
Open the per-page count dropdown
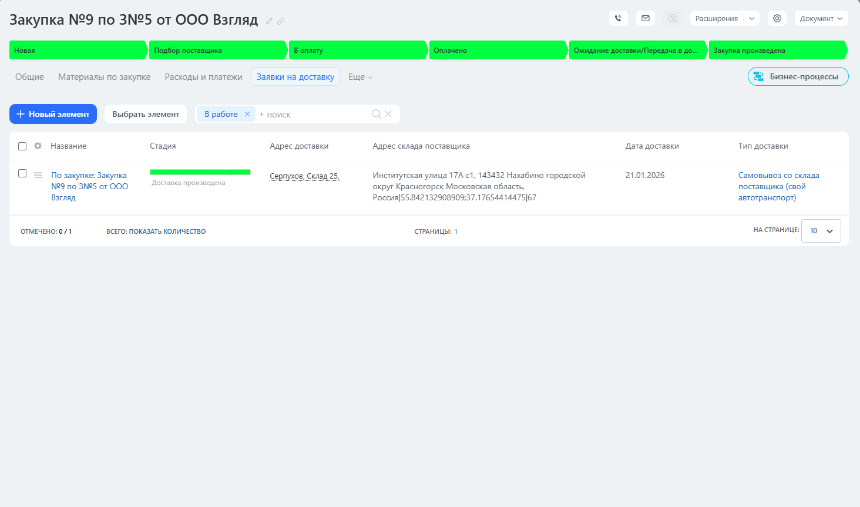821,231
